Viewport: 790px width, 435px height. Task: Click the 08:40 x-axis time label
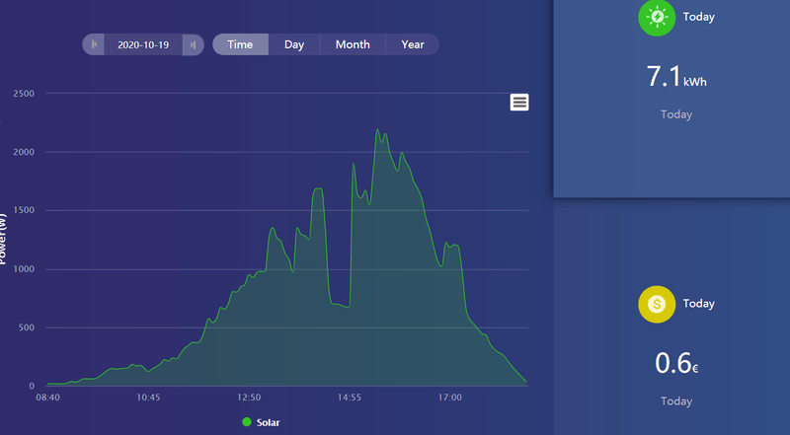coord(47,398)
